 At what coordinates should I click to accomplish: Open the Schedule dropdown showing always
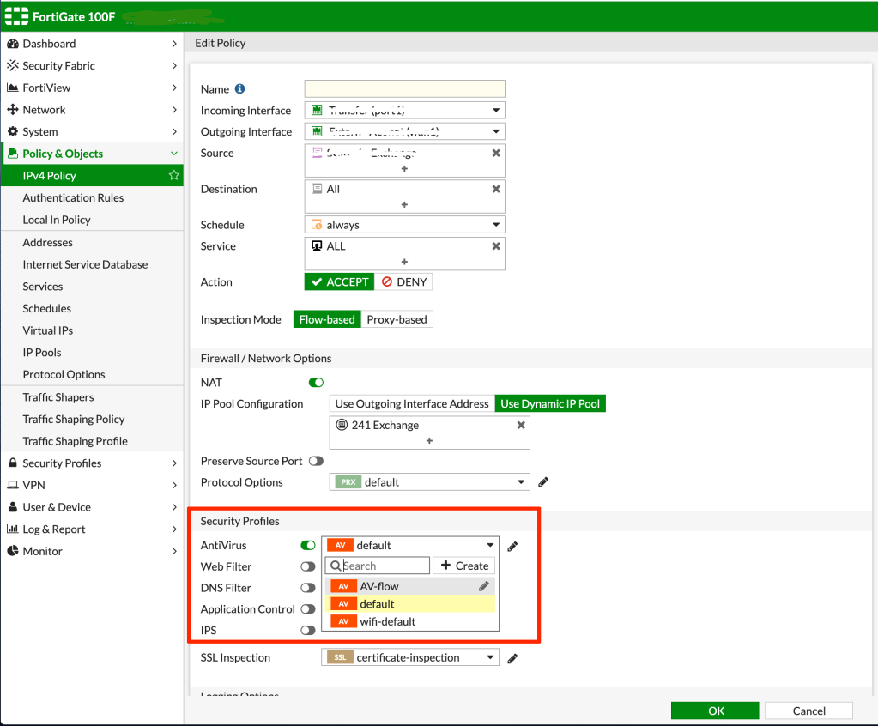(x=404, y=225)
